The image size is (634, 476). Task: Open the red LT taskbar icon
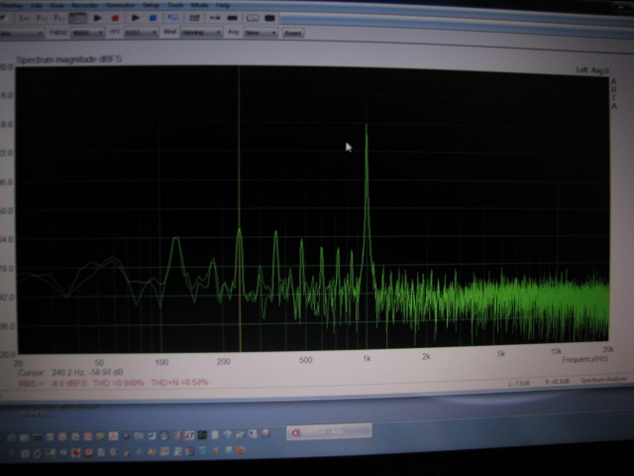[189, 435]
